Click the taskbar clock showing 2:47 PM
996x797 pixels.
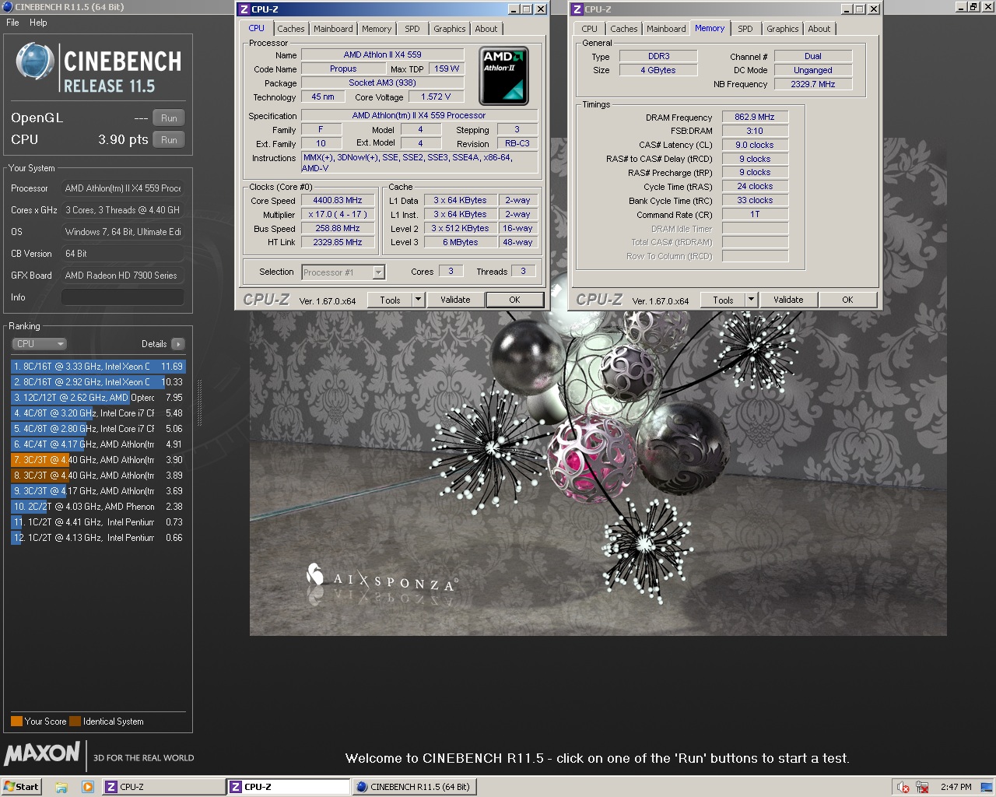pyautogui.click(x=956, y=787)
